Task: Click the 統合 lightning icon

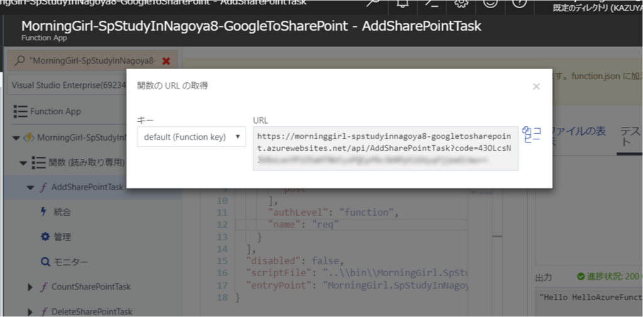Action: tap(45, 212)
